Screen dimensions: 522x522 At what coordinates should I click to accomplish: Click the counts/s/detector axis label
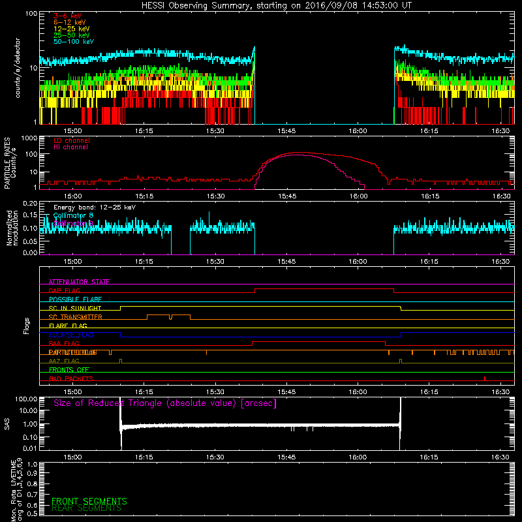click(x=18, y=68)
